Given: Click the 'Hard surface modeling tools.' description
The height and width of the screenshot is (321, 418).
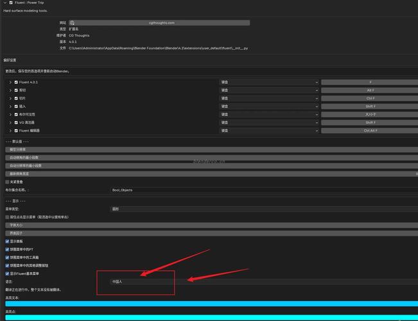Looking at the screenshot, I should pos(25,11).
